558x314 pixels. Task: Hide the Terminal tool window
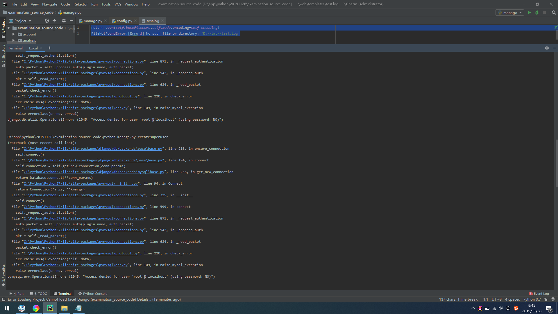coord(555,48)
